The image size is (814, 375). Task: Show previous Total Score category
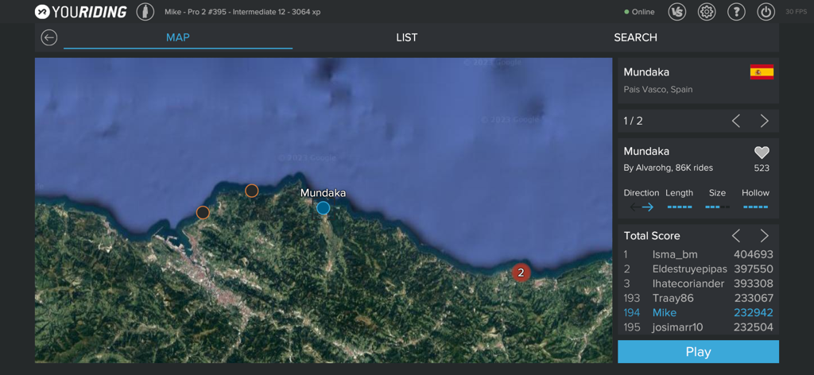point(735,236)
